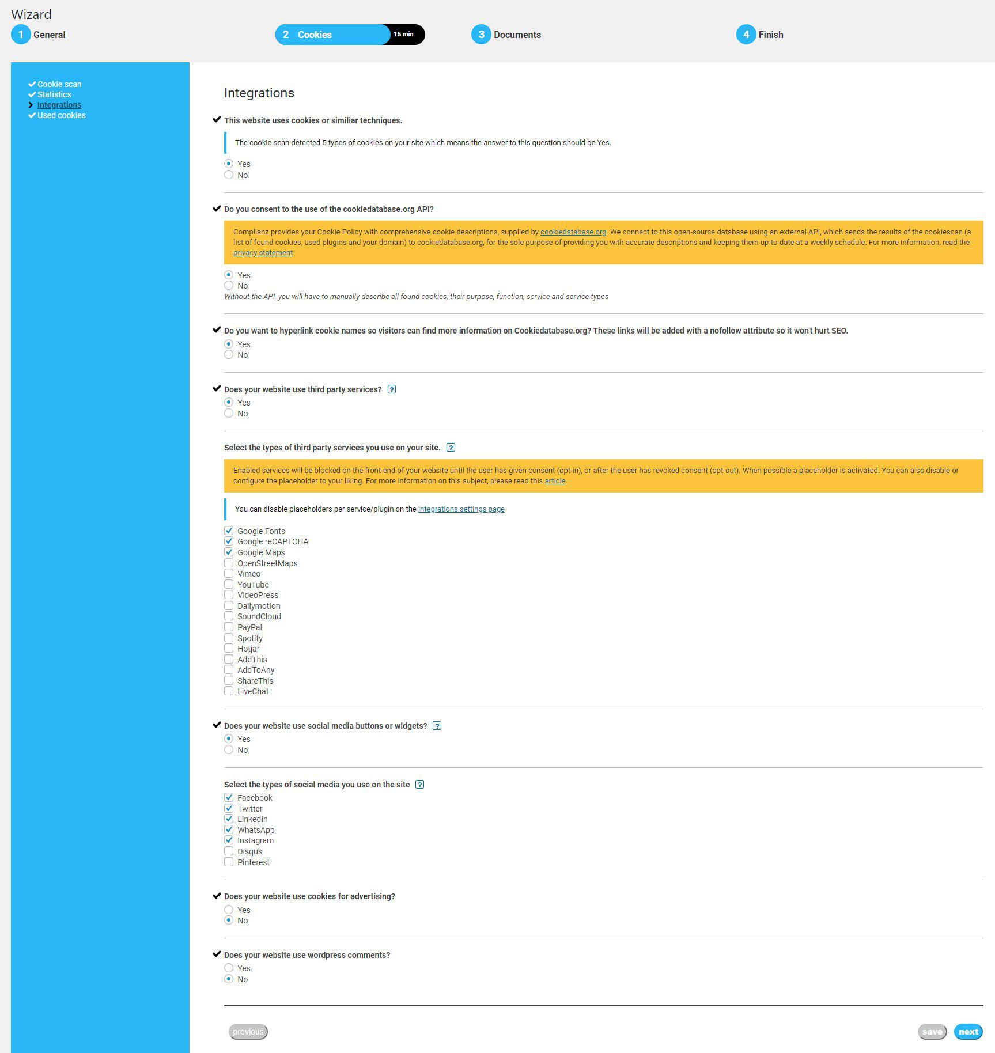This screenshot has width=995, height=1053.
Task: Click the 15 min time badge
Action: point(404,35)
